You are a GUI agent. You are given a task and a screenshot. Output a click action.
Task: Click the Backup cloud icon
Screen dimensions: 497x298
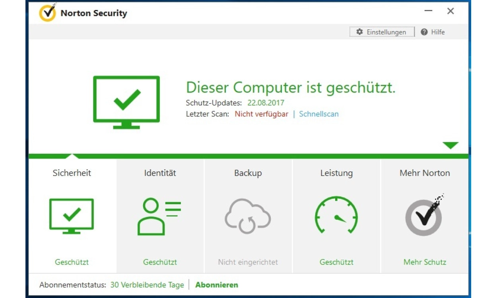[x=248, y=217]
